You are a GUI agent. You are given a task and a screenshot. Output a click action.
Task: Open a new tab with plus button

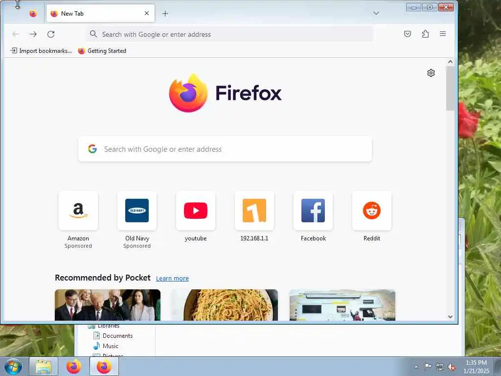(x=165, y=13)
